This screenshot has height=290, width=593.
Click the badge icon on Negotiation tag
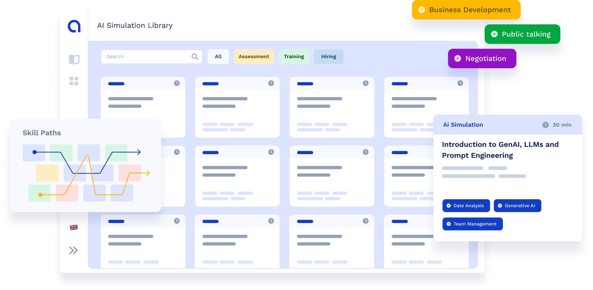tap(457, 58)
